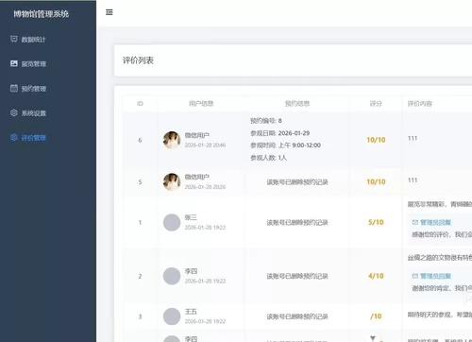Click 该账号已删除预约记录 in 王五's row
Image resolution: width=472 pixels, height=342 pixels.
pyautogui.click(x=297, y=316)
